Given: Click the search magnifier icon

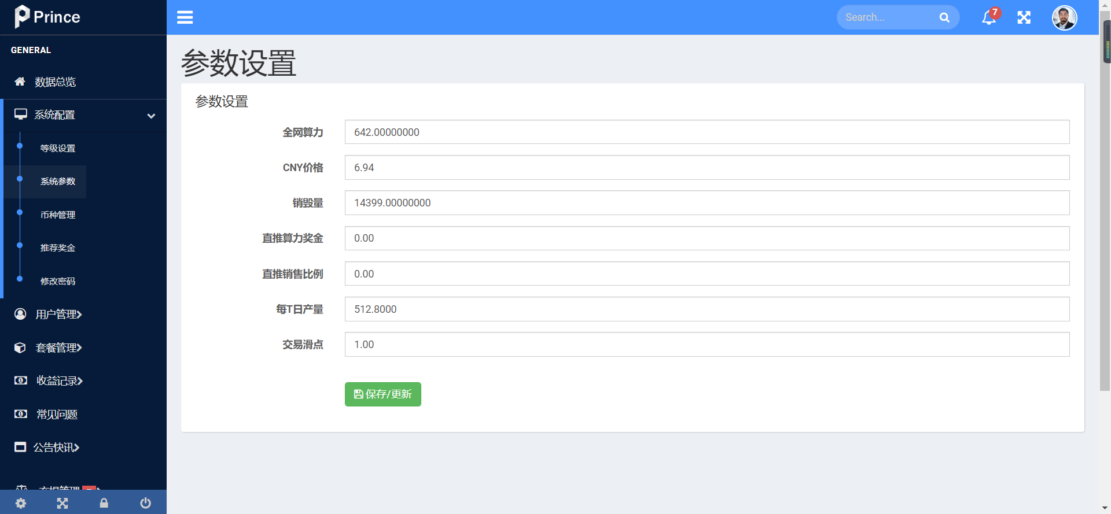Looking at the screenshot, I should coord(944,17).
